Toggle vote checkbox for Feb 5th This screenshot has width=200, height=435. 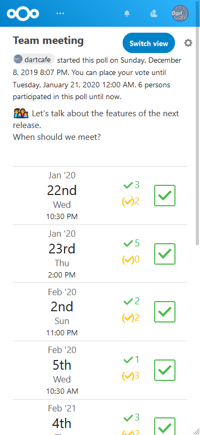pyautogui.click(x=165, y=370)
